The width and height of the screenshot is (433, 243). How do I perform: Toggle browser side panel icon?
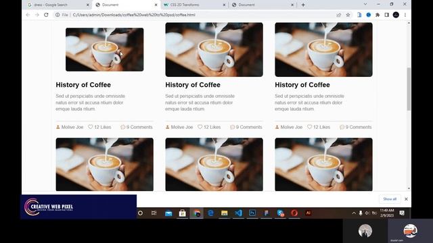coord(386,15)
